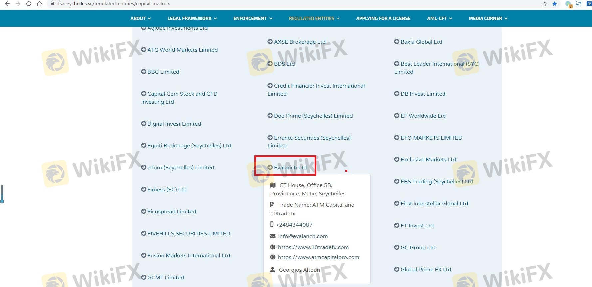Open the browser home page icon
Viewport: 592px width, 287px height.
click(x=39, y=4)
